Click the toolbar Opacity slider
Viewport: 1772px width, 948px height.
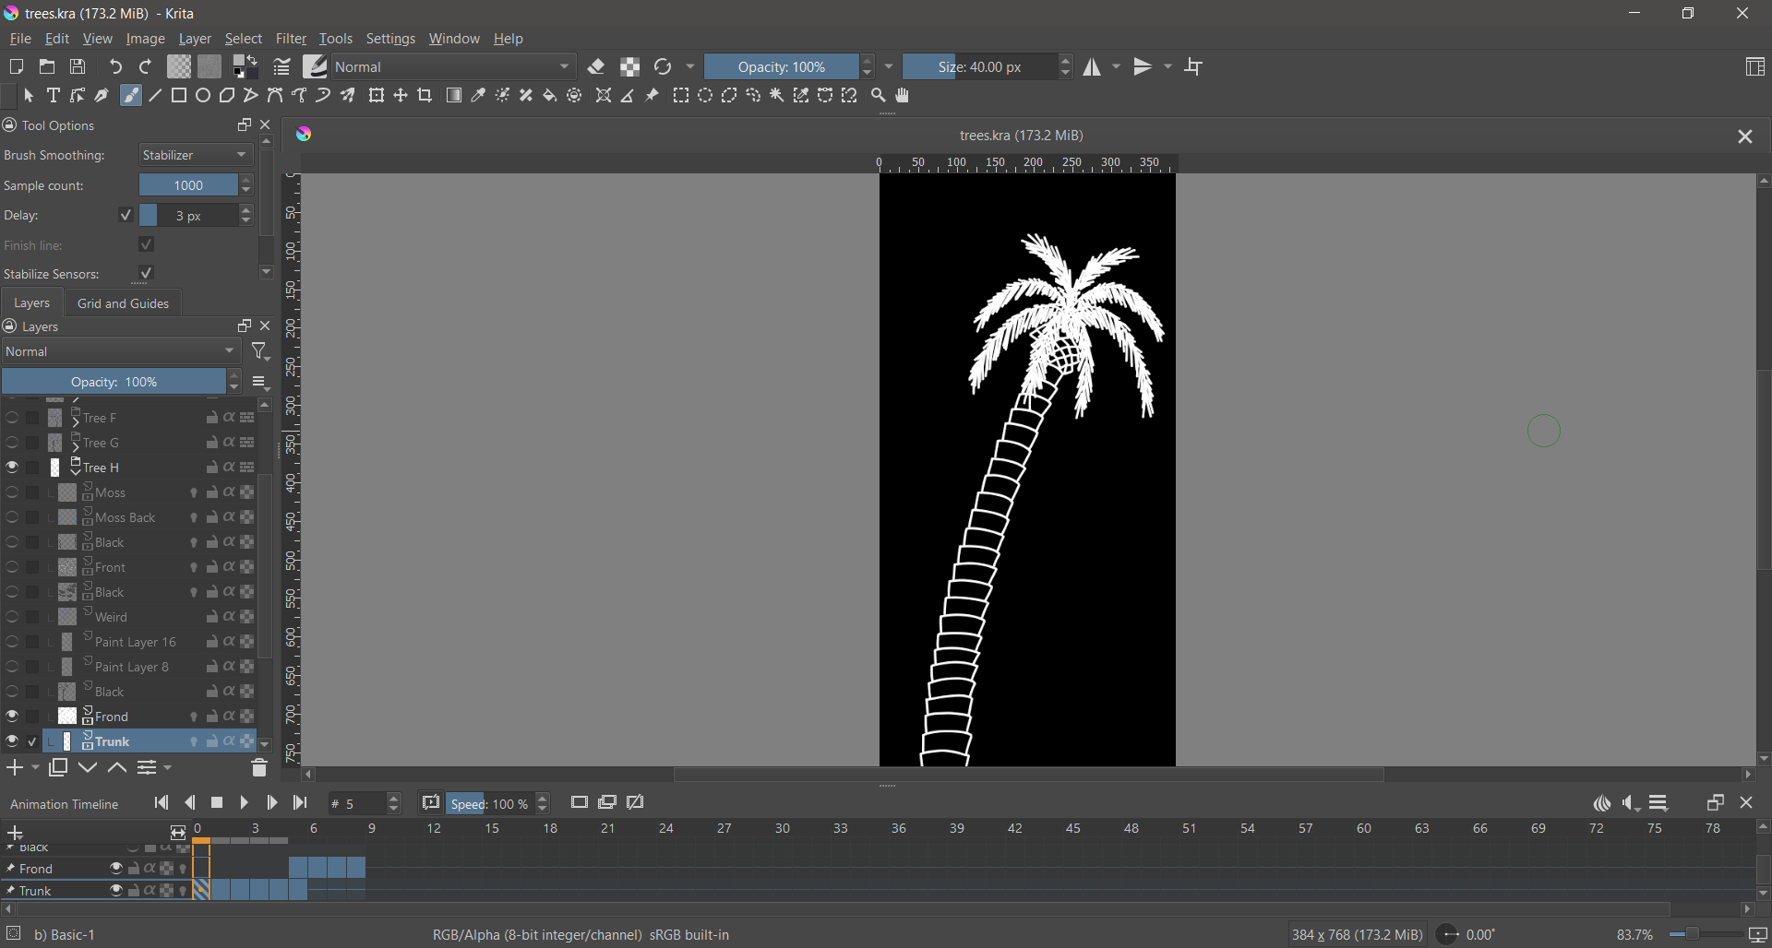tap(782, 67)
